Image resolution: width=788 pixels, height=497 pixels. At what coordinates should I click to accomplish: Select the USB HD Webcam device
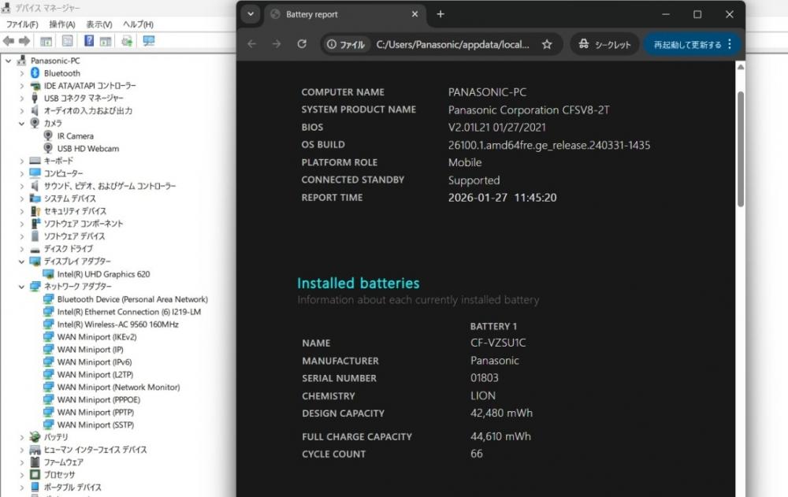88,148
